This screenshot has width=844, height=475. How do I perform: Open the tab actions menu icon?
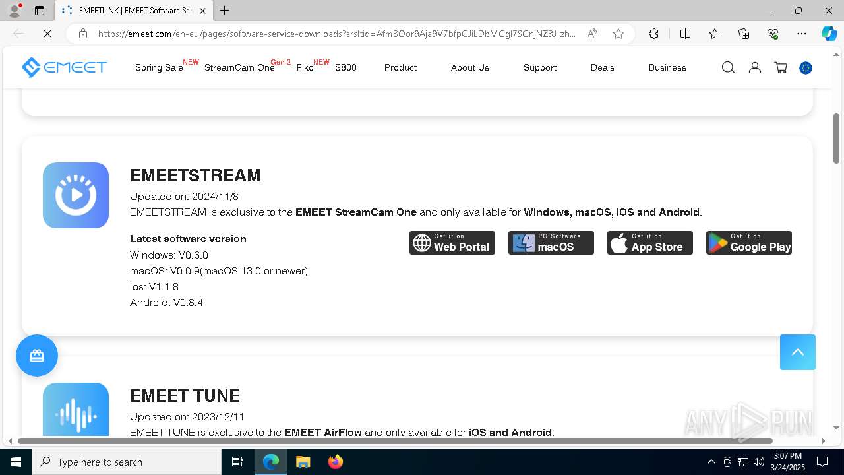[40, 11]
